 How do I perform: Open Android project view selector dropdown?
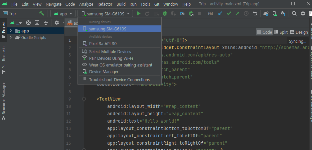16,23
